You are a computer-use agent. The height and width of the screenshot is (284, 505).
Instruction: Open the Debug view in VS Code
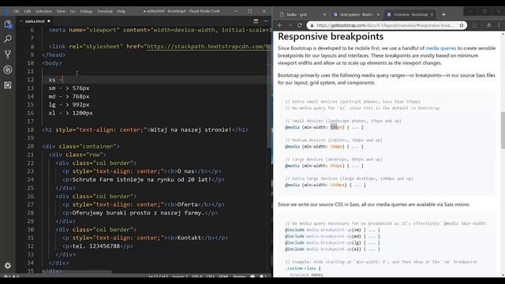click(x=8, y=69)
